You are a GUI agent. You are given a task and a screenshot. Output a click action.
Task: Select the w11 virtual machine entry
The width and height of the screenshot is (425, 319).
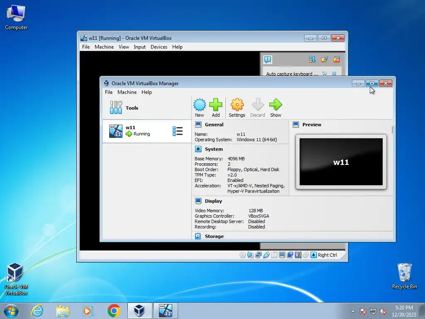pyautogui.click(x=147, y=131)
